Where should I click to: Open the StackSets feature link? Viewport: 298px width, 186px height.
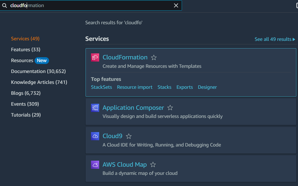[x=101, y=87]
